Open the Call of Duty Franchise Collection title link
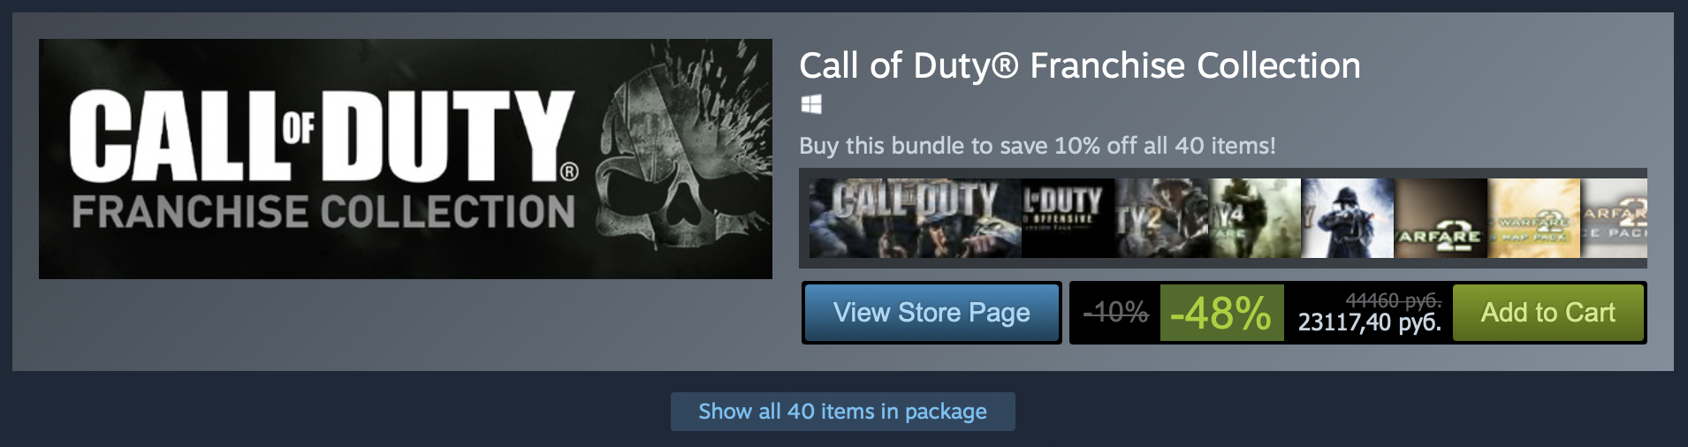The width and height of the screenshot is (1688, 447). point(1080,65)
